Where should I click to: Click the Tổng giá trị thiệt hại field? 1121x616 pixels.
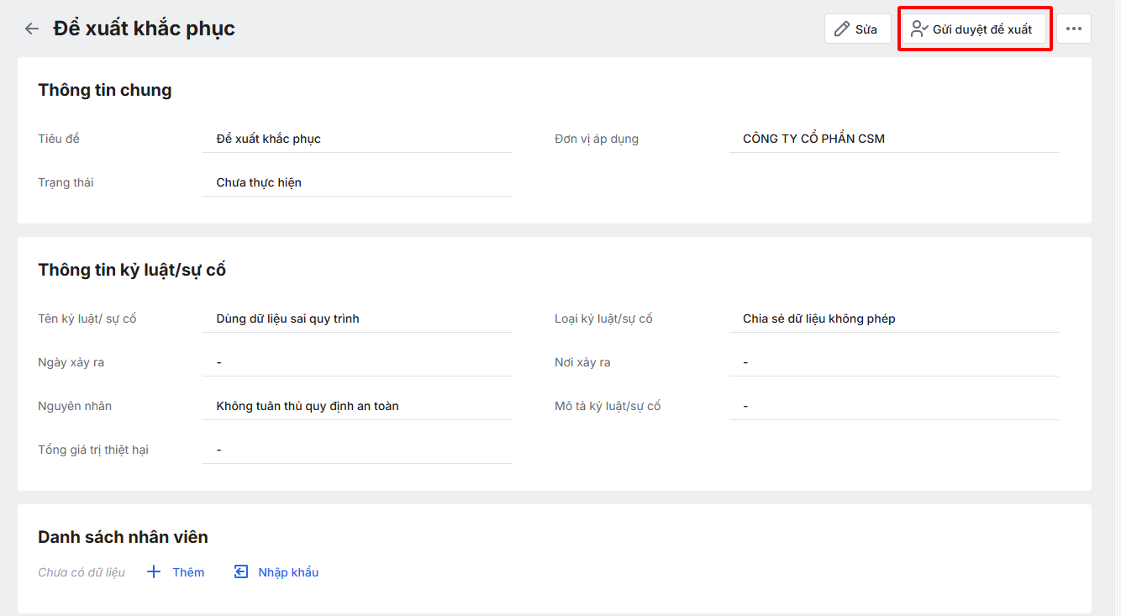tap(357, 450)
